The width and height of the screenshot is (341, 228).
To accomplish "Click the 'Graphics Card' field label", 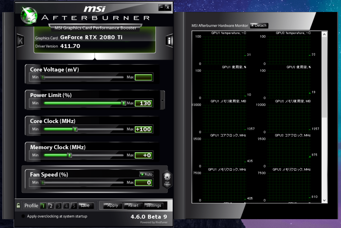I will click(46, 38).
